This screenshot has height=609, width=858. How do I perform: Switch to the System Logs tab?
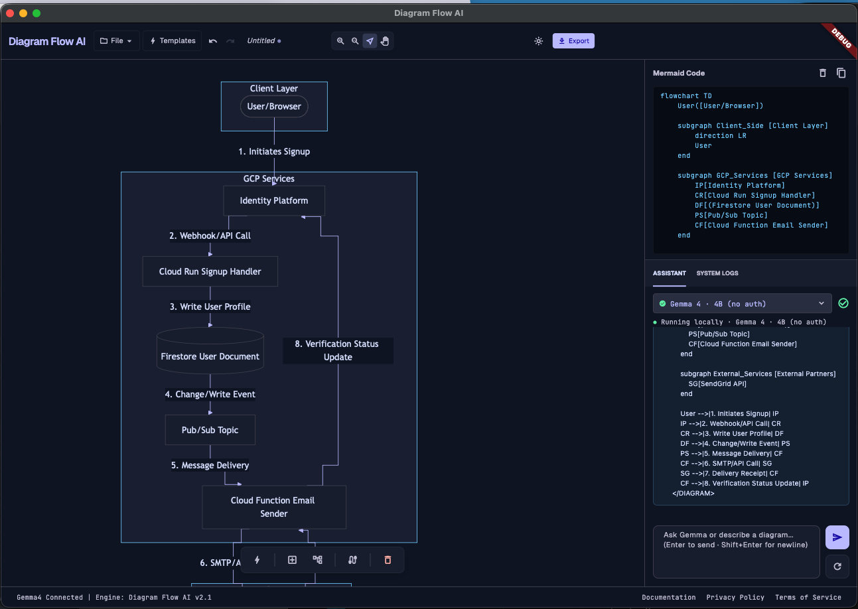717,273
